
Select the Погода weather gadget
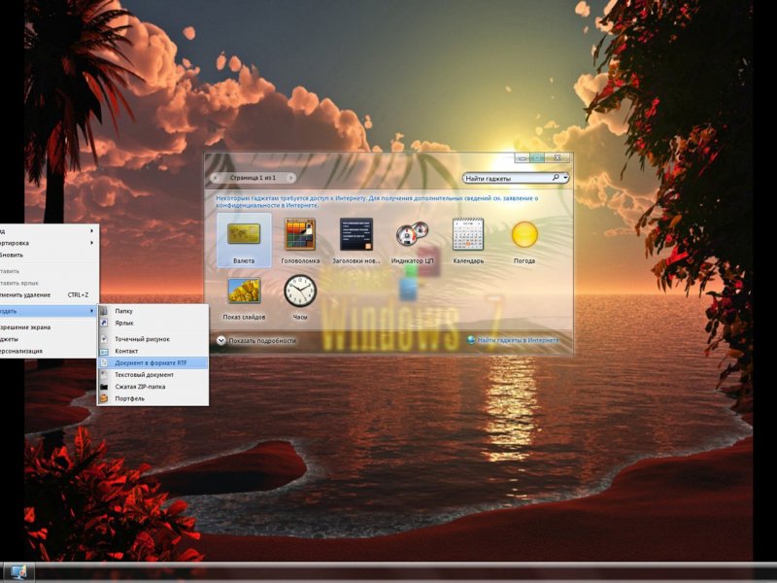coord(524,240)
